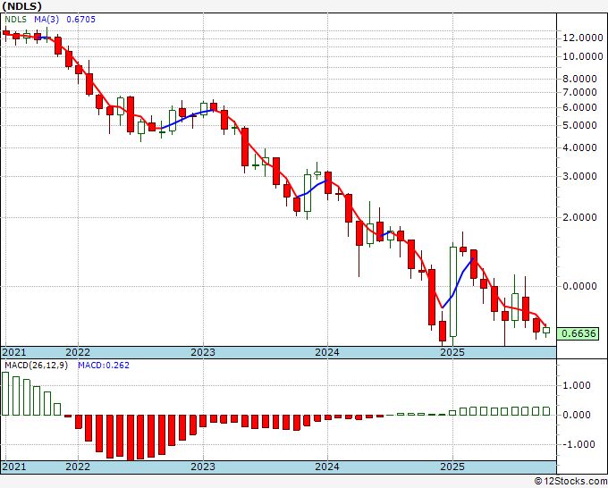Click the 2022 label on price timeline
The width and height of the screenshot is (608, 488).
[x=78, y=352]
